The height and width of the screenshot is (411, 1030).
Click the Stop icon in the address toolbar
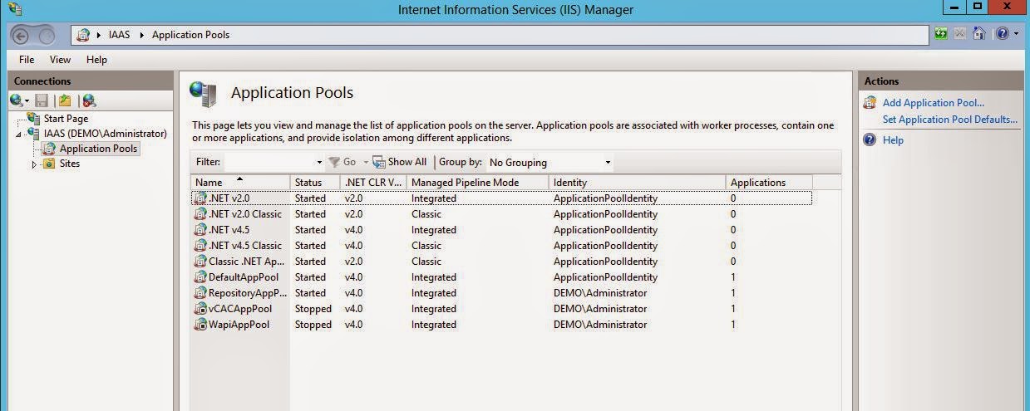(x=960, y=34)
